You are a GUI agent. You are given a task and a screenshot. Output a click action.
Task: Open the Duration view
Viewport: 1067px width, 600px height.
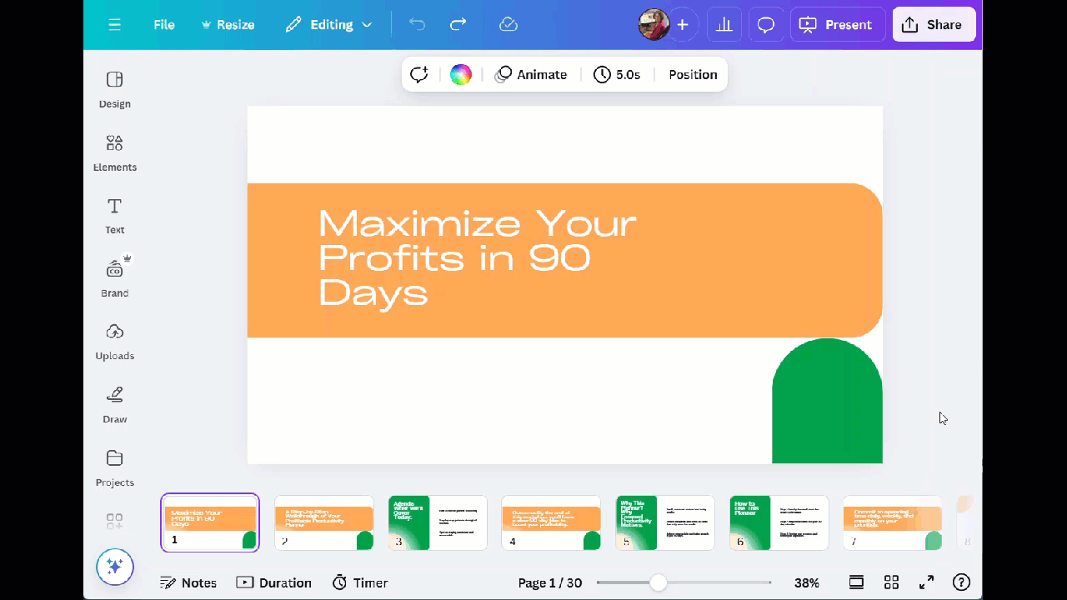pos(274,582)
